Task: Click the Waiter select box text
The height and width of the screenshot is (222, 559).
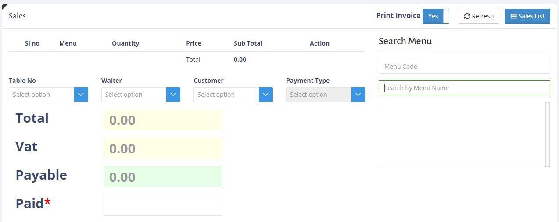Action: [133, 95]
